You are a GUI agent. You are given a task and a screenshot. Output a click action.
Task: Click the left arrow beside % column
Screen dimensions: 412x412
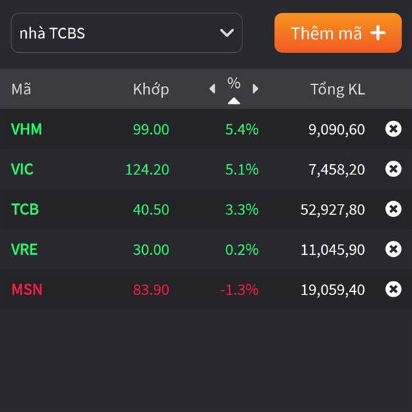point(212,89)
